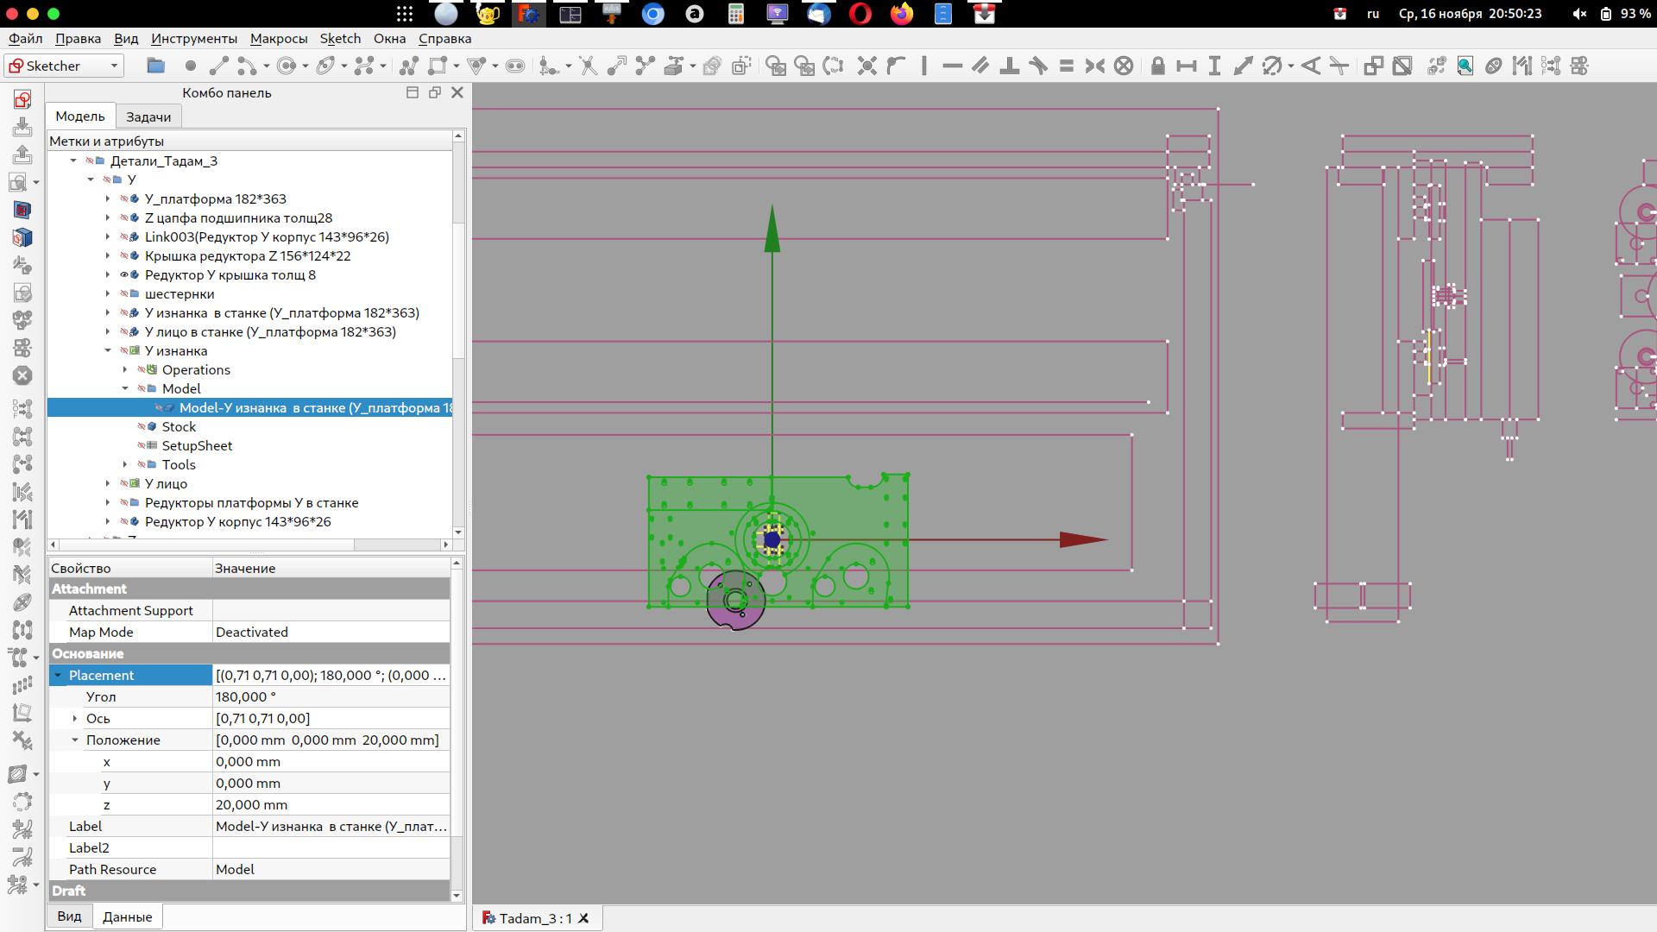Apply the block constraint

(1123, 66)
